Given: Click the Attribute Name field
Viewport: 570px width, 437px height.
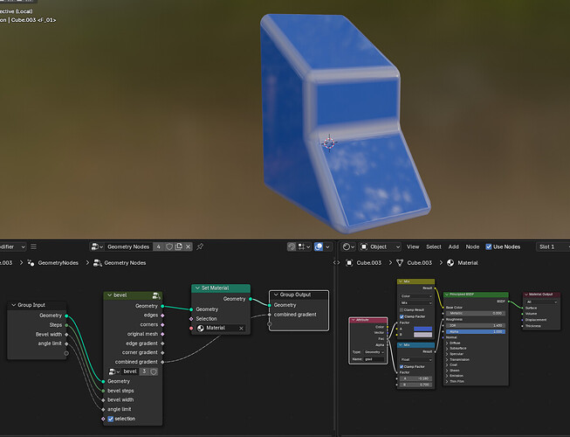Looking at the screenshot, I should [374, 359].
